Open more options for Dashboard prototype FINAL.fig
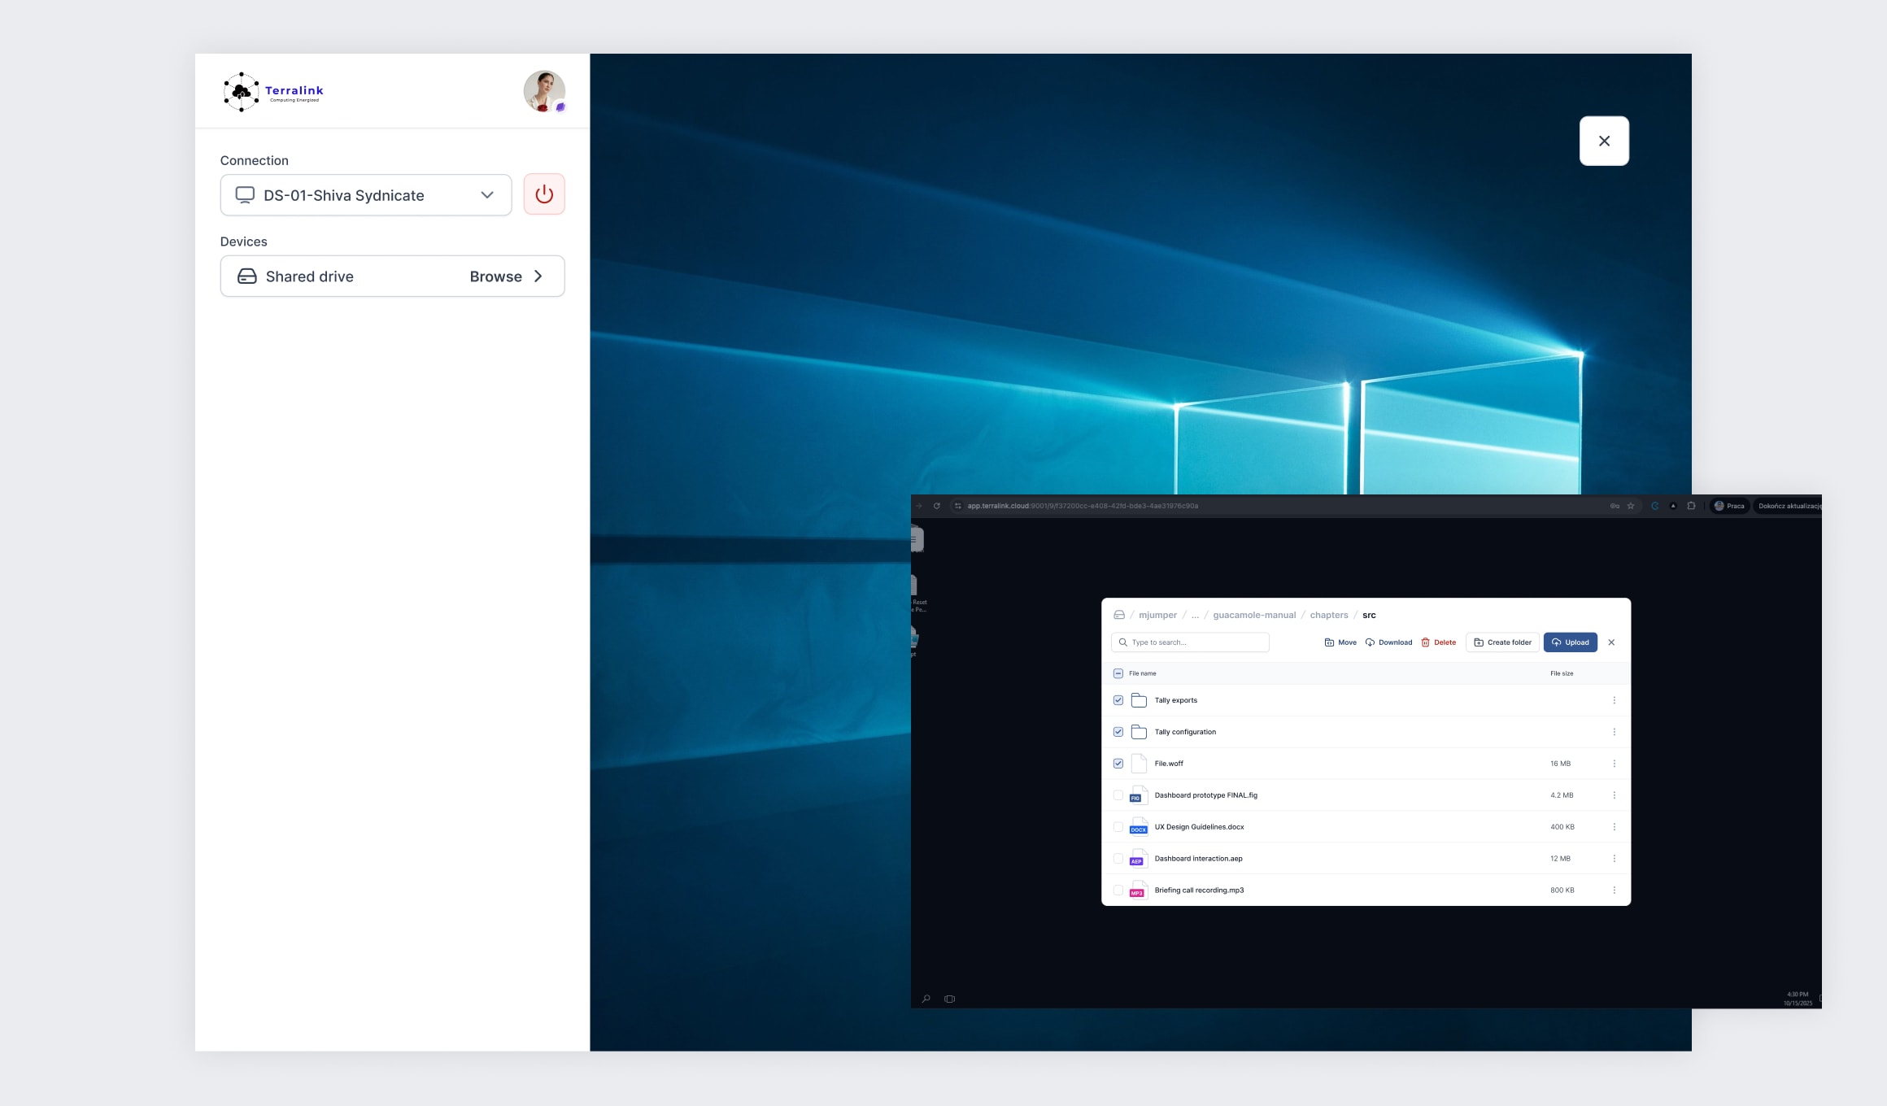Screen dimensions: 1887x1106 (1615, 795)
